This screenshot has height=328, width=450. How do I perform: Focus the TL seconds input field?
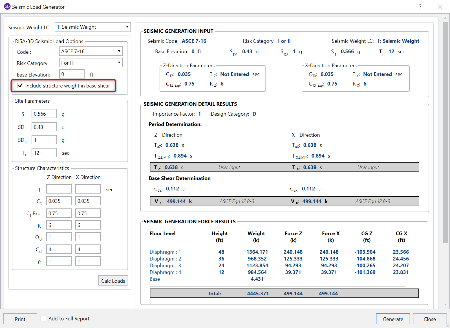(x=44, y=153)
